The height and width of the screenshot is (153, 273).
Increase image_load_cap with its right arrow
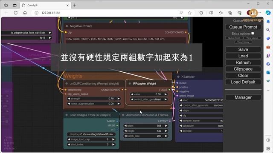(x=113, y=139)
